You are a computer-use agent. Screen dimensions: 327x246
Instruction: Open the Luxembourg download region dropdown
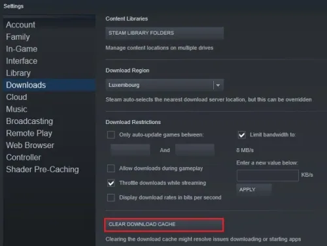pos(165,85)
